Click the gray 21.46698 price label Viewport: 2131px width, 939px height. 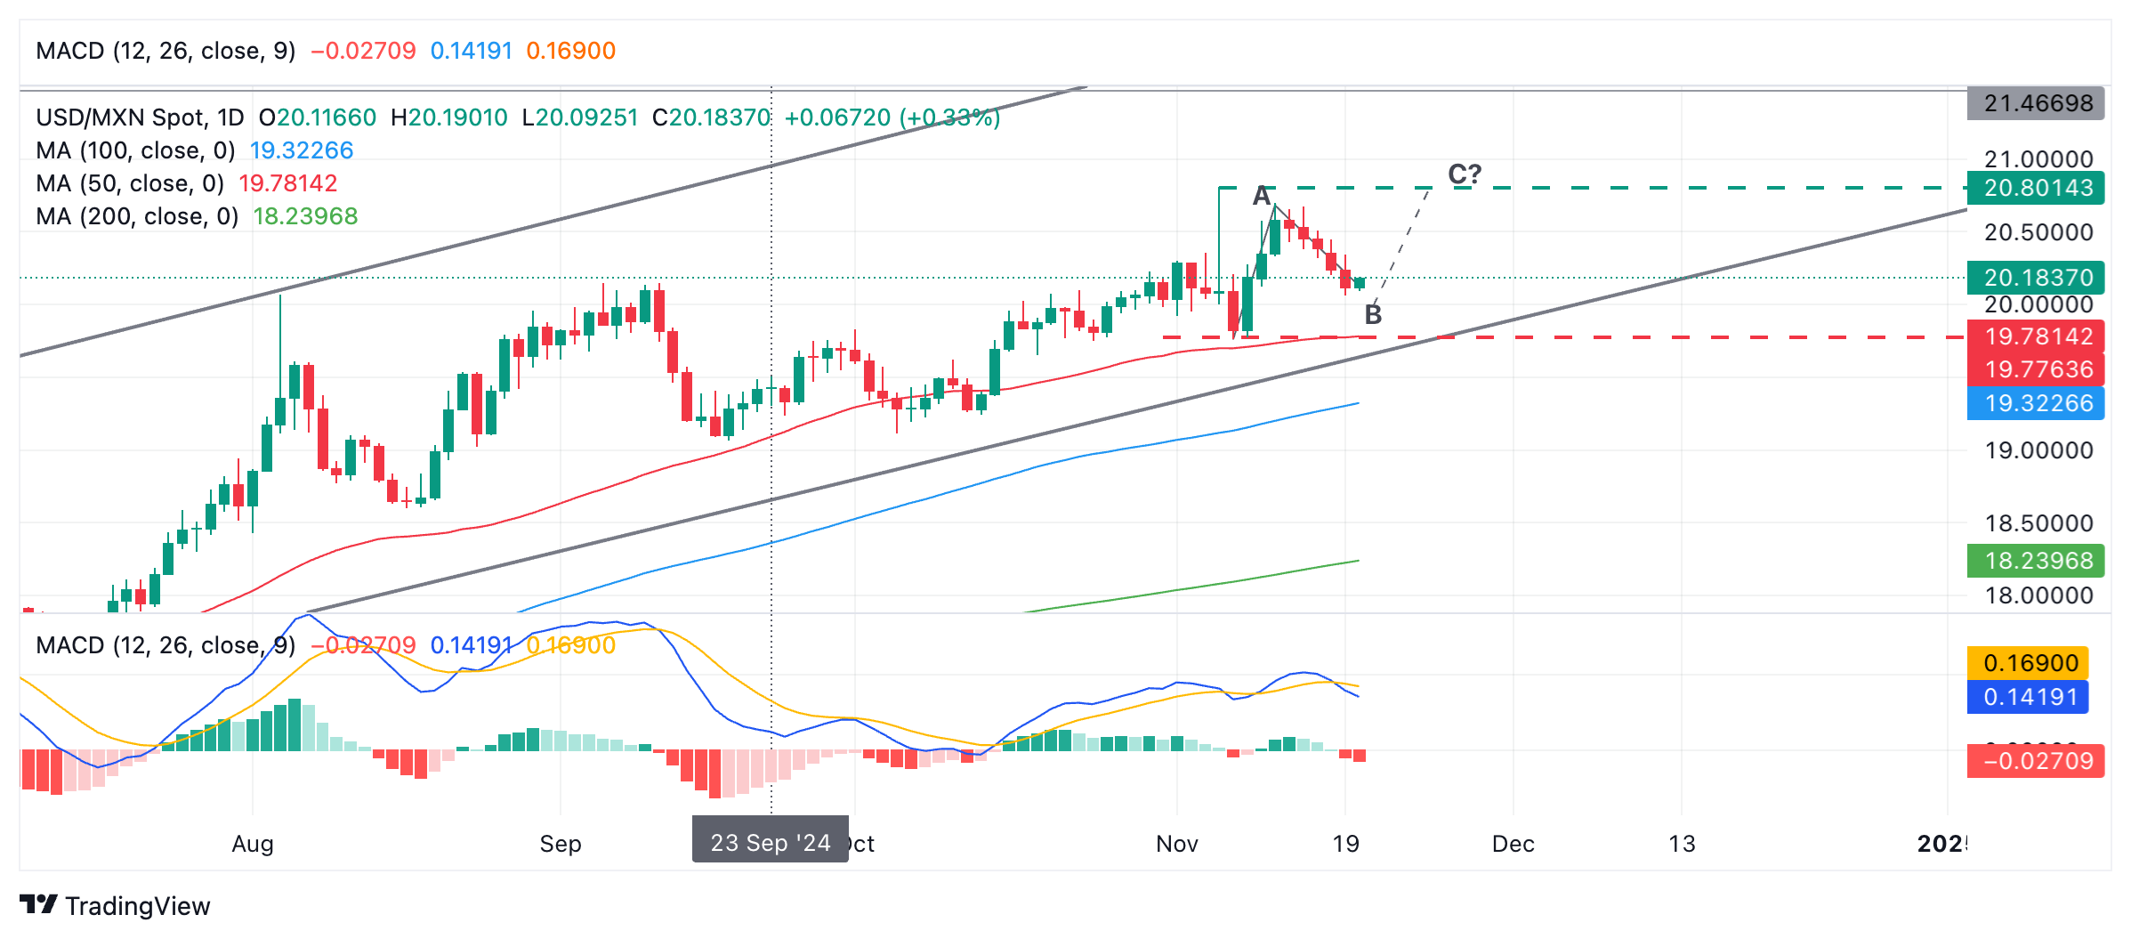click(x=2037, y=103)
